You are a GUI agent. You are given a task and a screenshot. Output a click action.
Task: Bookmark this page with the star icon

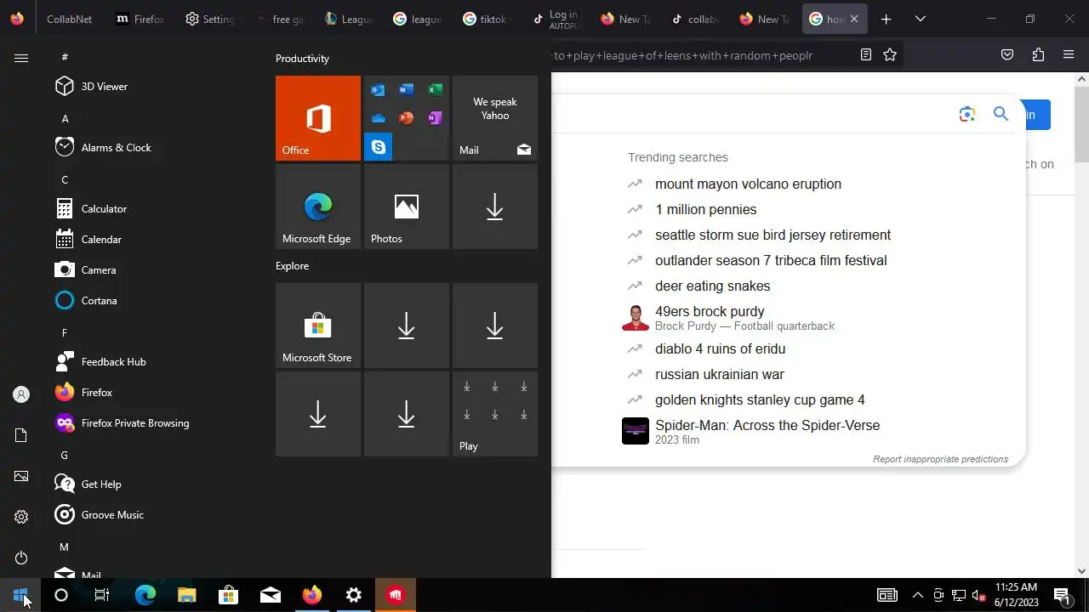click(x=890, y=54)
